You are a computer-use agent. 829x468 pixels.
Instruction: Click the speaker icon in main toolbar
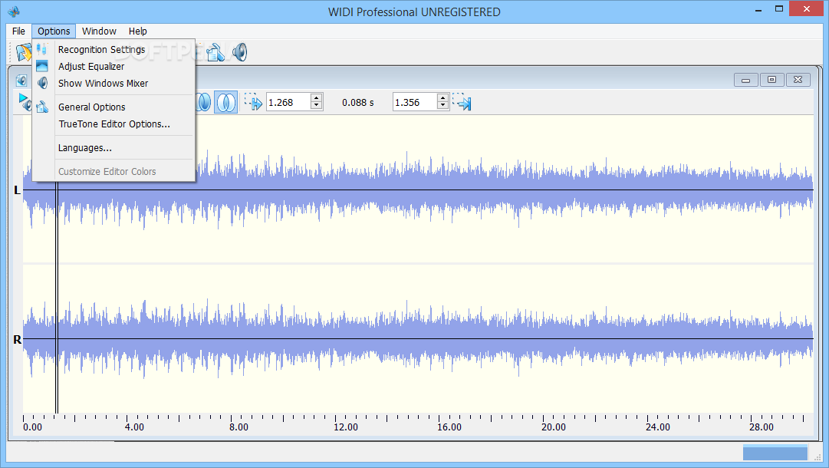[x=239, y=52]
